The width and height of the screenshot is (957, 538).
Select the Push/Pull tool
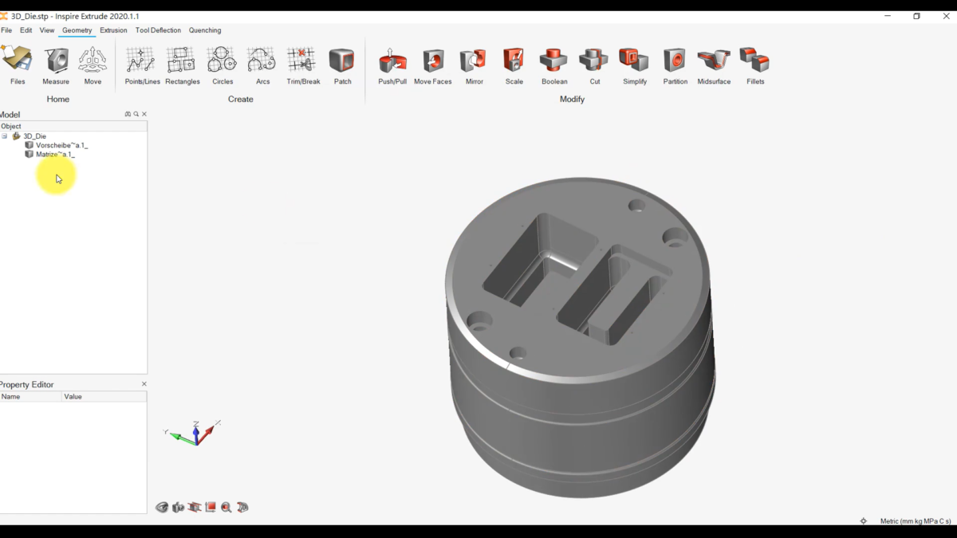(392, 62)
